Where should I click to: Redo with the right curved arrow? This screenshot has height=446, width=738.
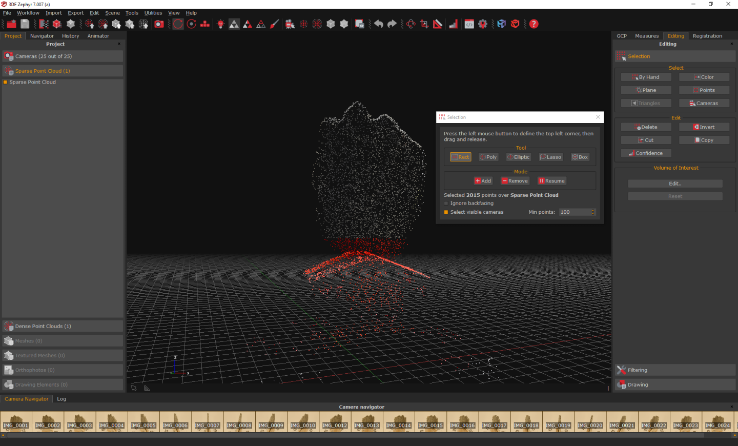click(392, 24)
